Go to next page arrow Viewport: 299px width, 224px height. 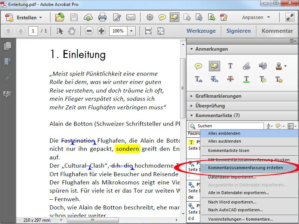tap(21, 31)
